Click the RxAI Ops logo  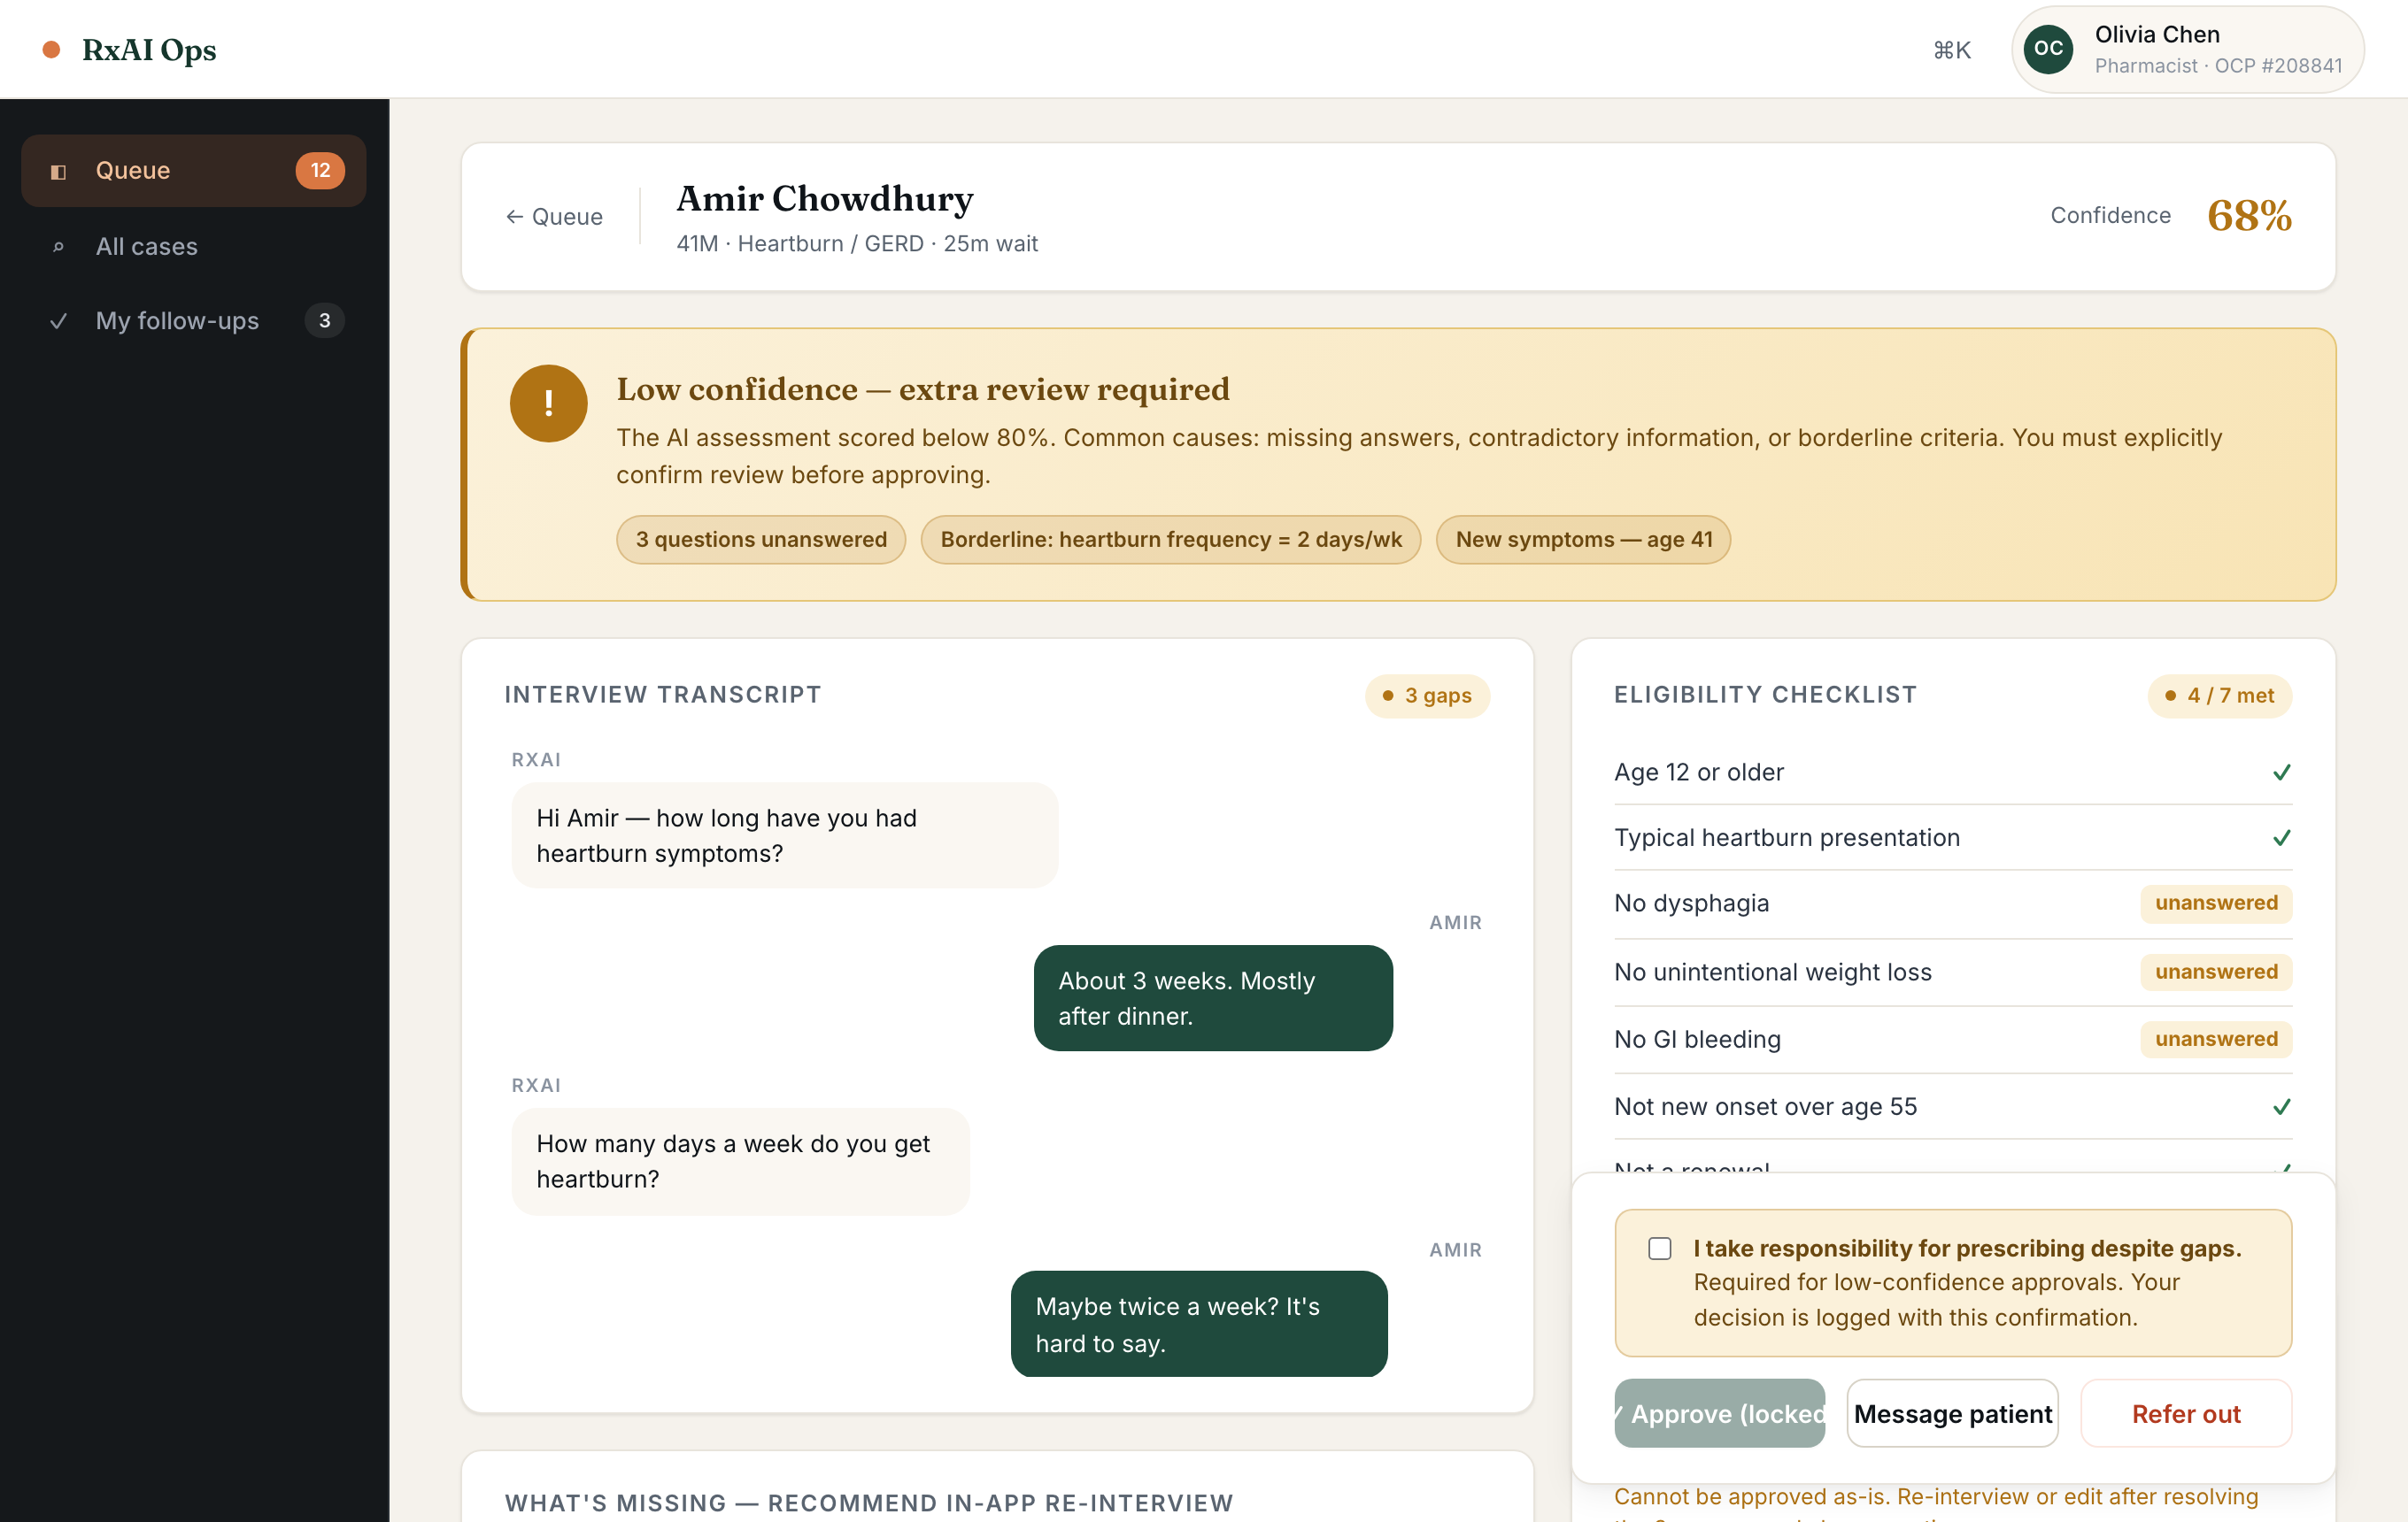tap(130, 49)
